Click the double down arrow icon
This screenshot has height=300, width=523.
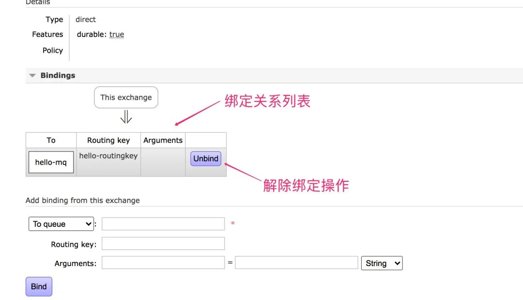pyautogui.click(x=126, y=117)
